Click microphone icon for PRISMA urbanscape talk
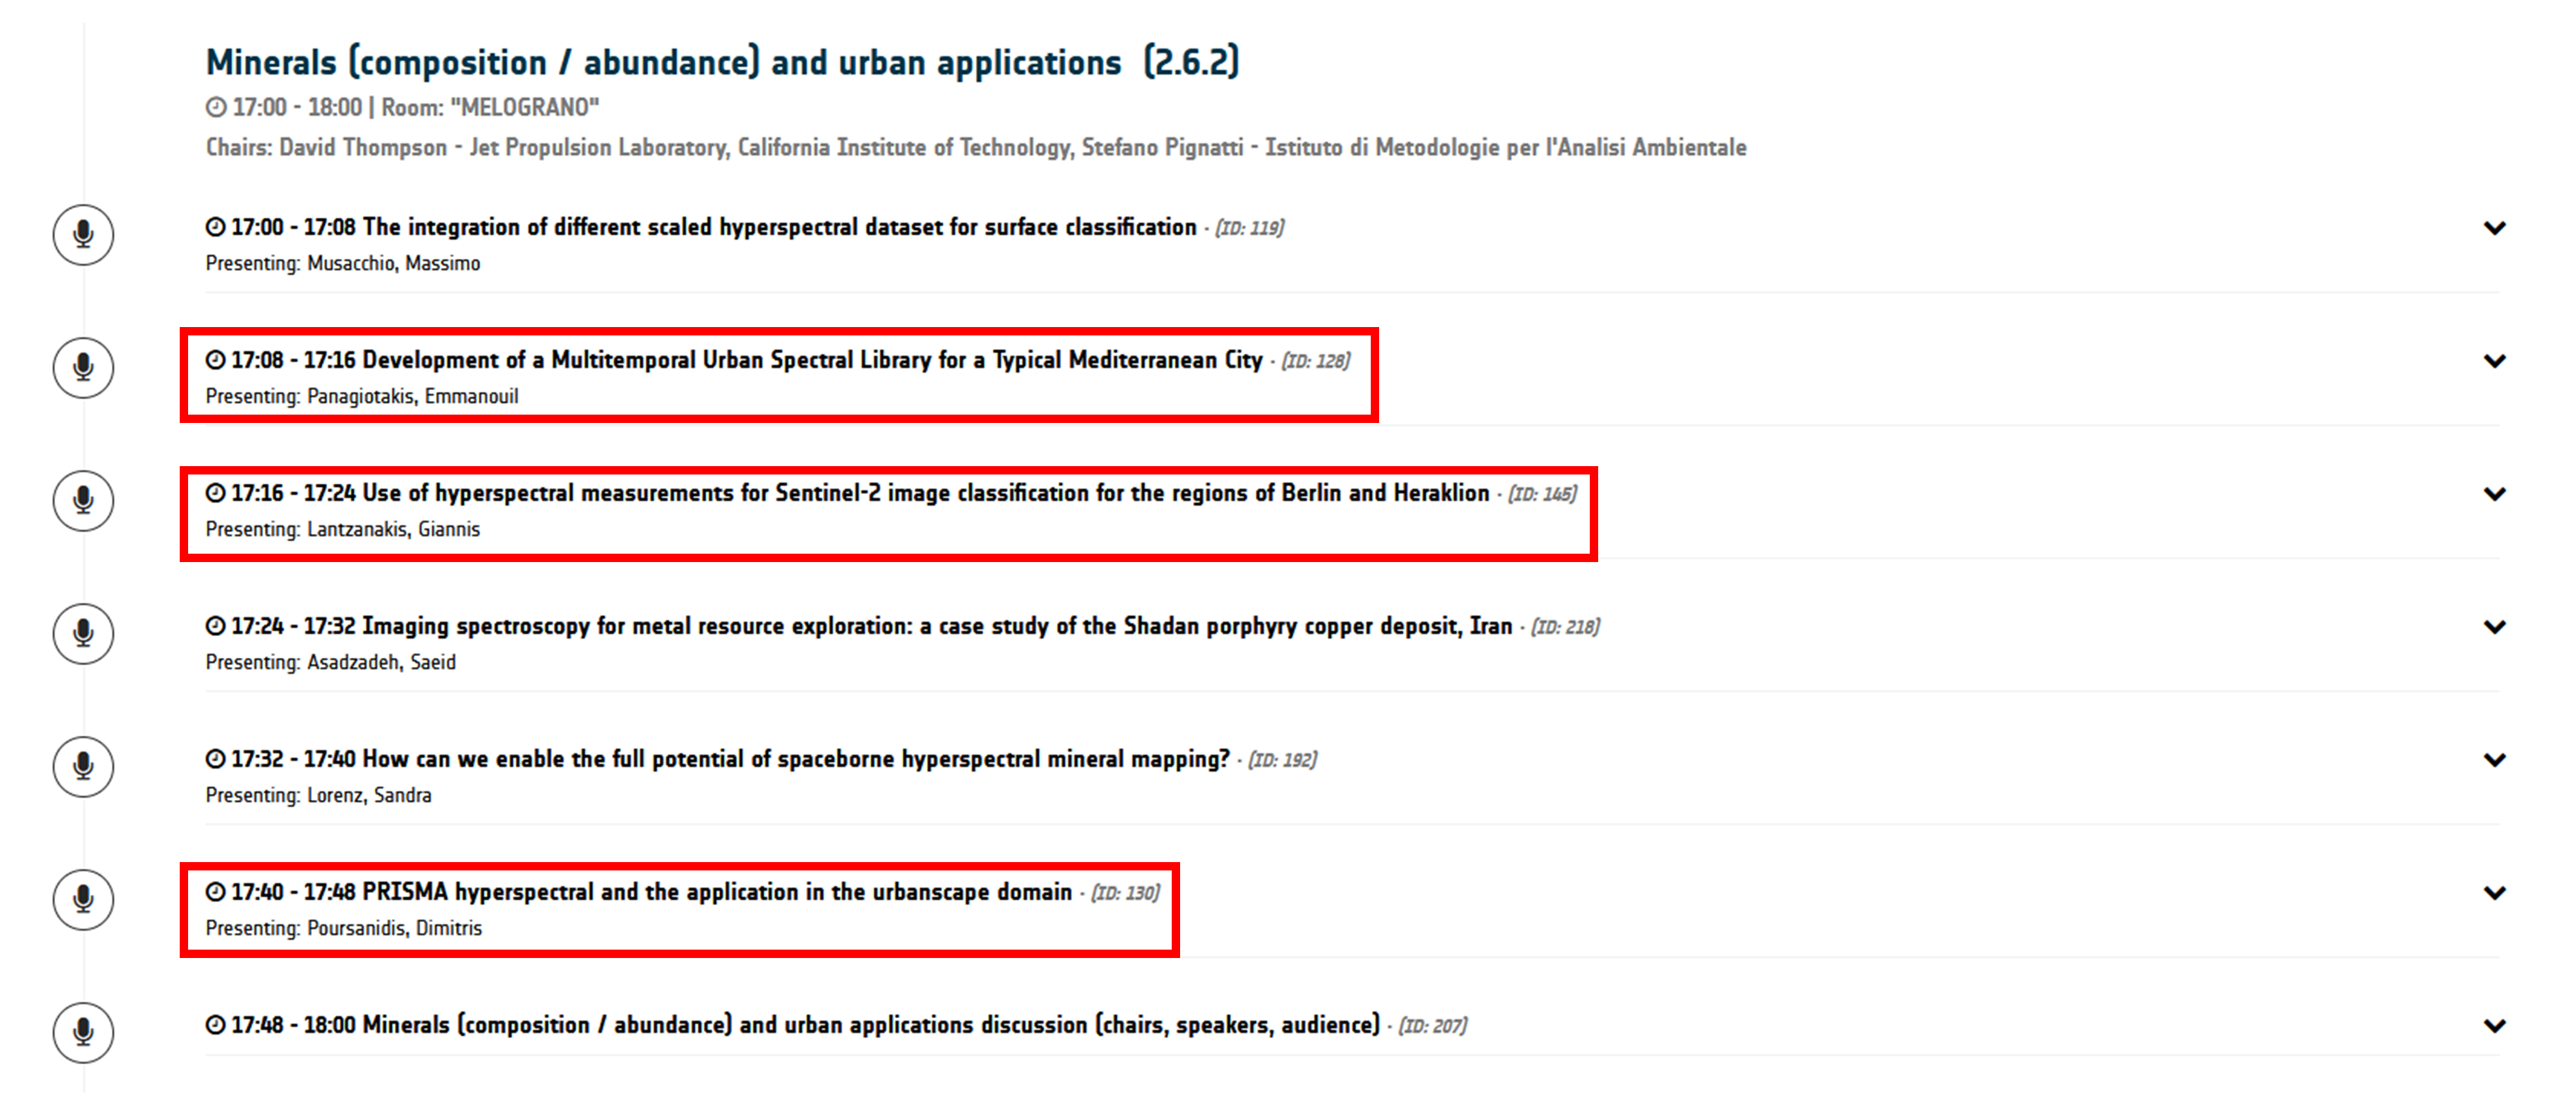Image resolution: width=2576 pixels, height=1108 pixels. tap(83, 899)
